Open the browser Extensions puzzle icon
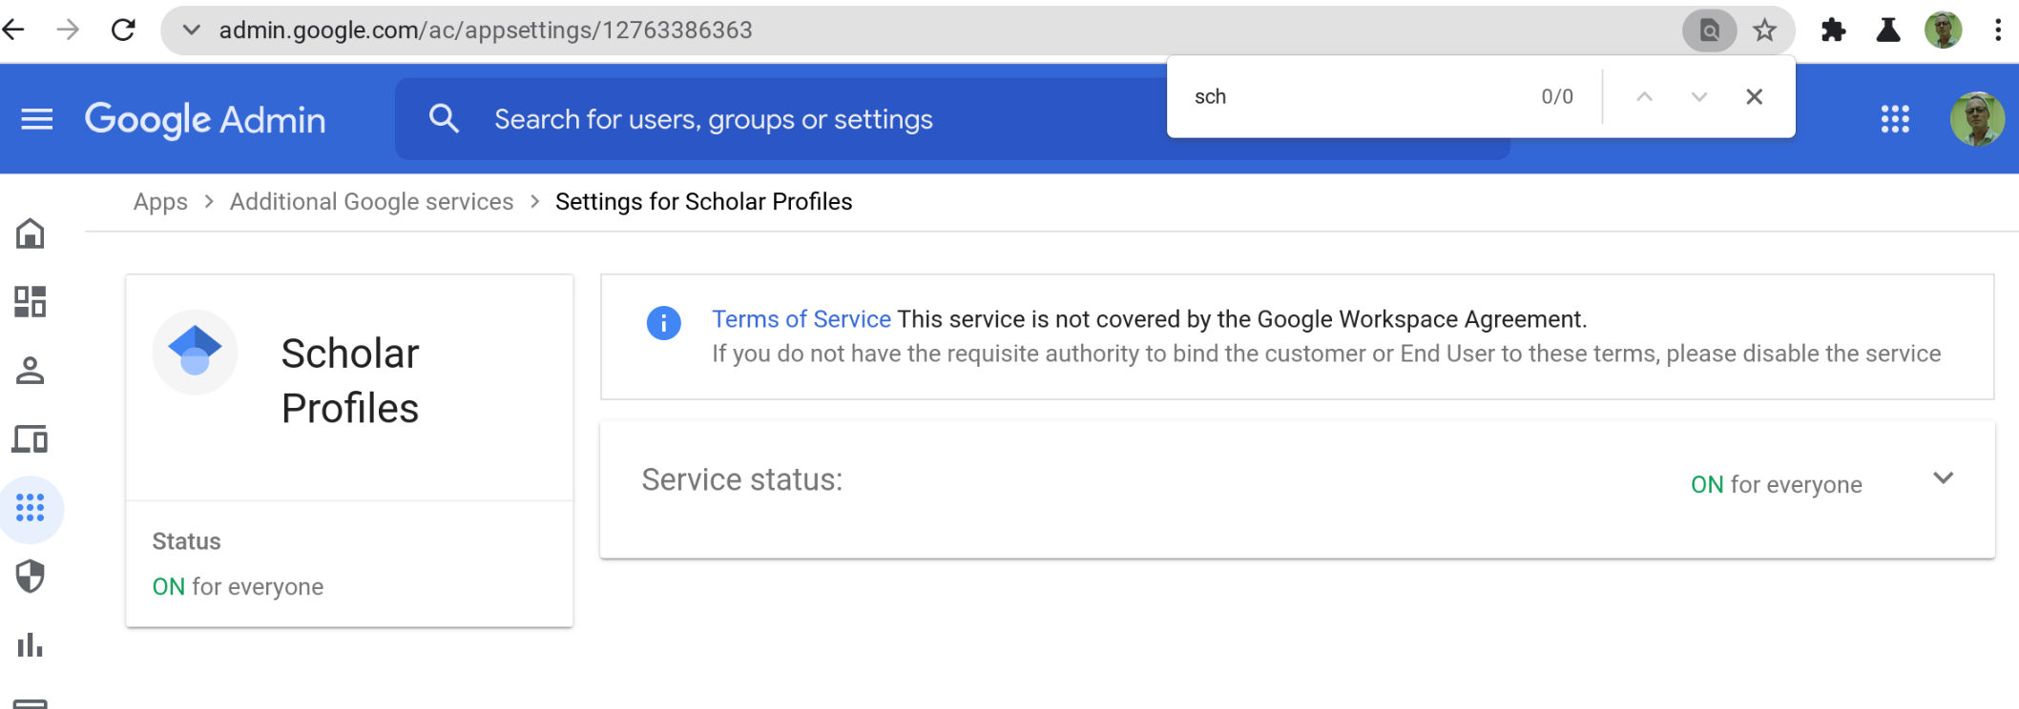 pyautogui.click(x=1833, y=30)
